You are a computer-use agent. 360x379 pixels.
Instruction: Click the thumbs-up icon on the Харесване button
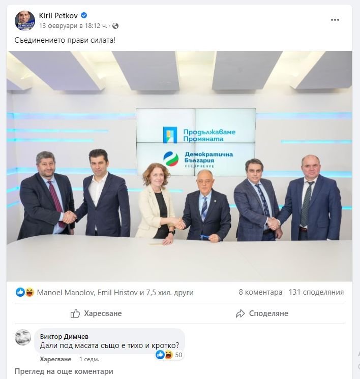[x=75, y=313]
